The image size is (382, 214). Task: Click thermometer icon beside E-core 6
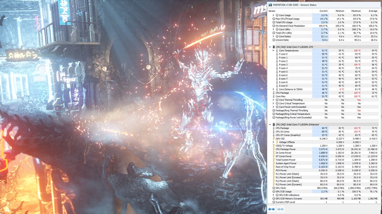pyautogui.click(x=277, y=75)
